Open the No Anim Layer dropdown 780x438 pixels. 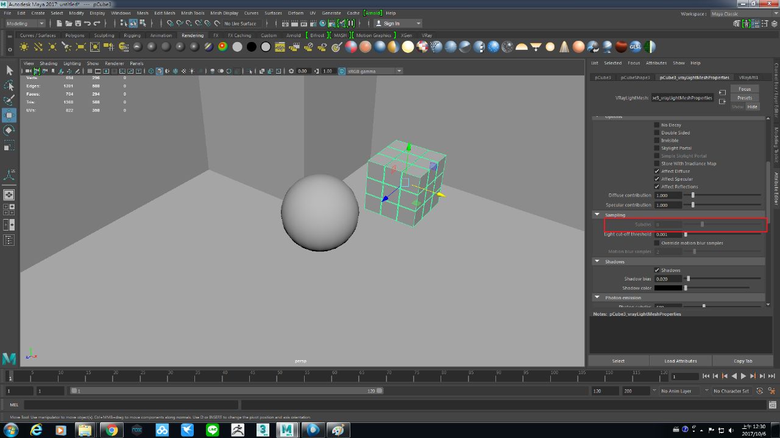pyautogui.click(x=680, y=391)
